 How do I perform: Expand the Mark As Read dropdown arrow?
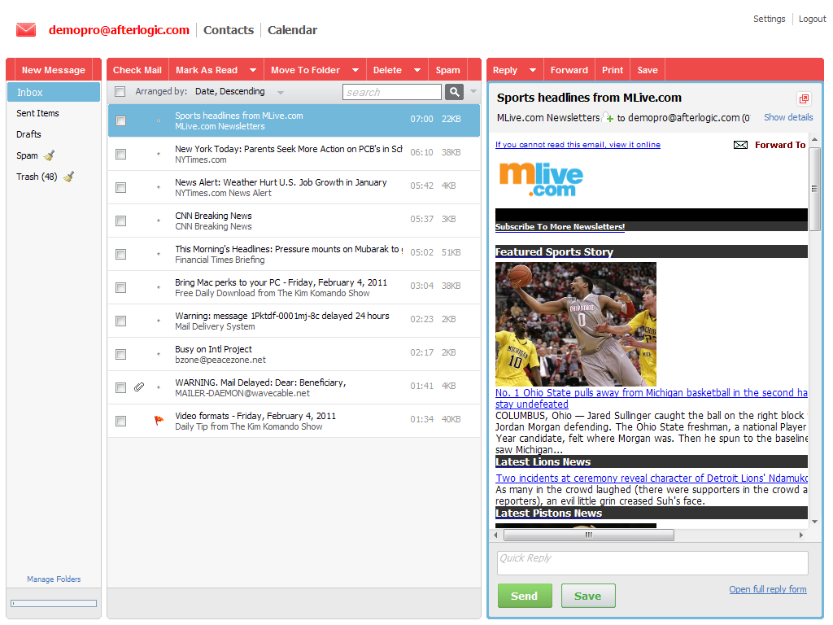tap(253, 70)
